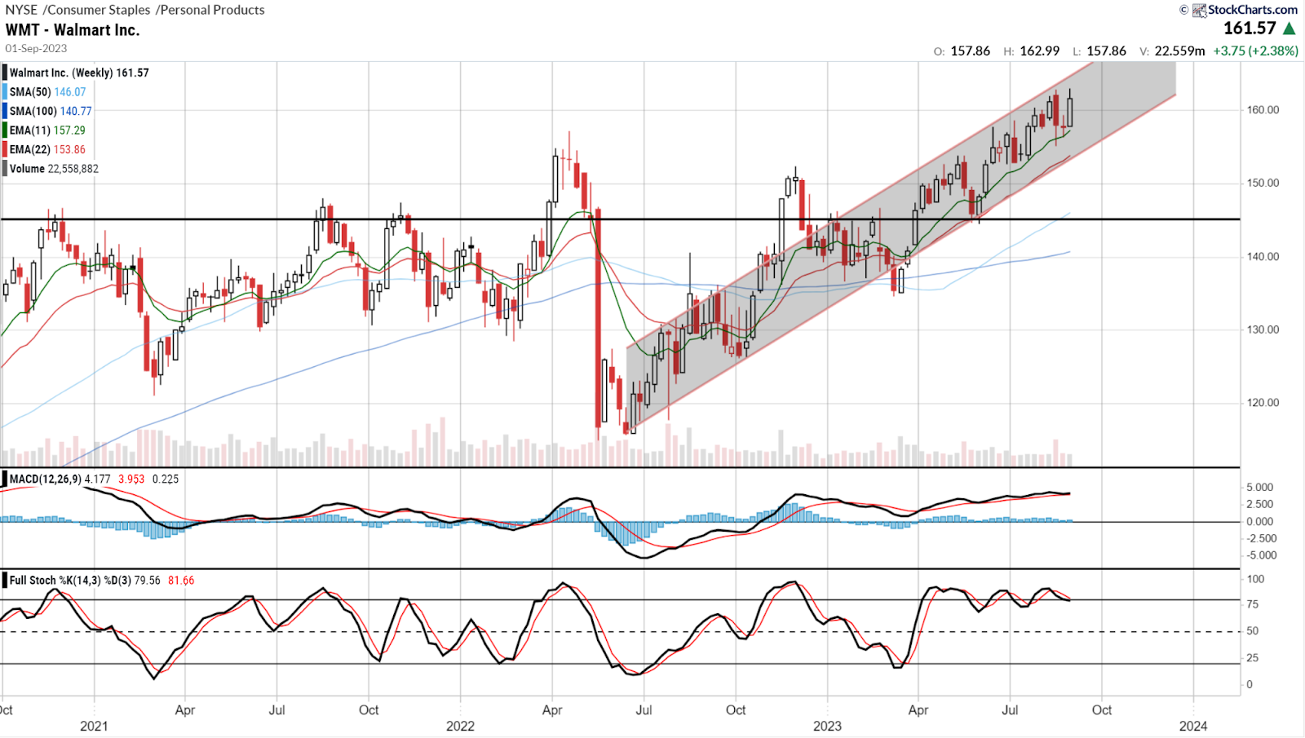Click the high value H: 162.99

tap(1032, 51)
